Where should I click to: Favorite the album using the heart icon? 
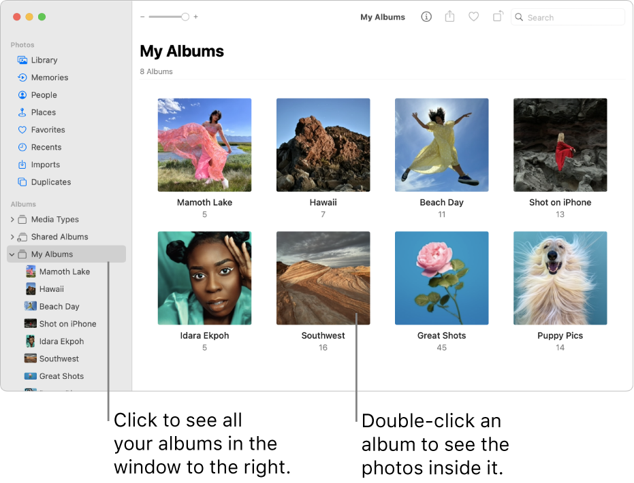(x=473, y=17)
